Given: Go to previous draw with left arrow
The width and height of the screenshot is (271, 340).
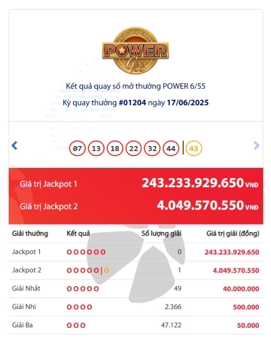Looking at the screenshot, I should point(14,145).
